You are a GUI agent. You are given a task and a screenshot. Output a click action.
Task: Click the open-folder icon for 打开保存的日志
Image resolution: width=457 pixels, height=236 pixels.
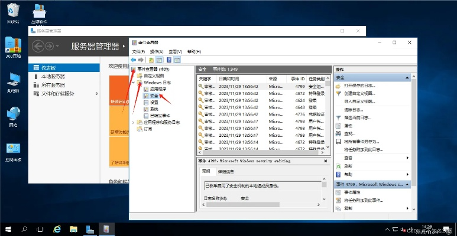pyautogui.click(x=338, y=86)
